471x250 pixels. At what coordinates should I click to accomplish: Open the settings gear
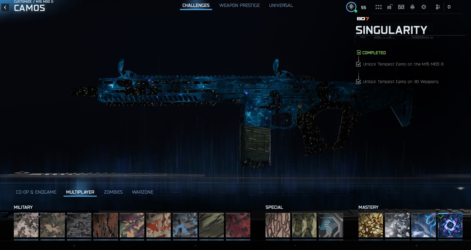point(424,7)
